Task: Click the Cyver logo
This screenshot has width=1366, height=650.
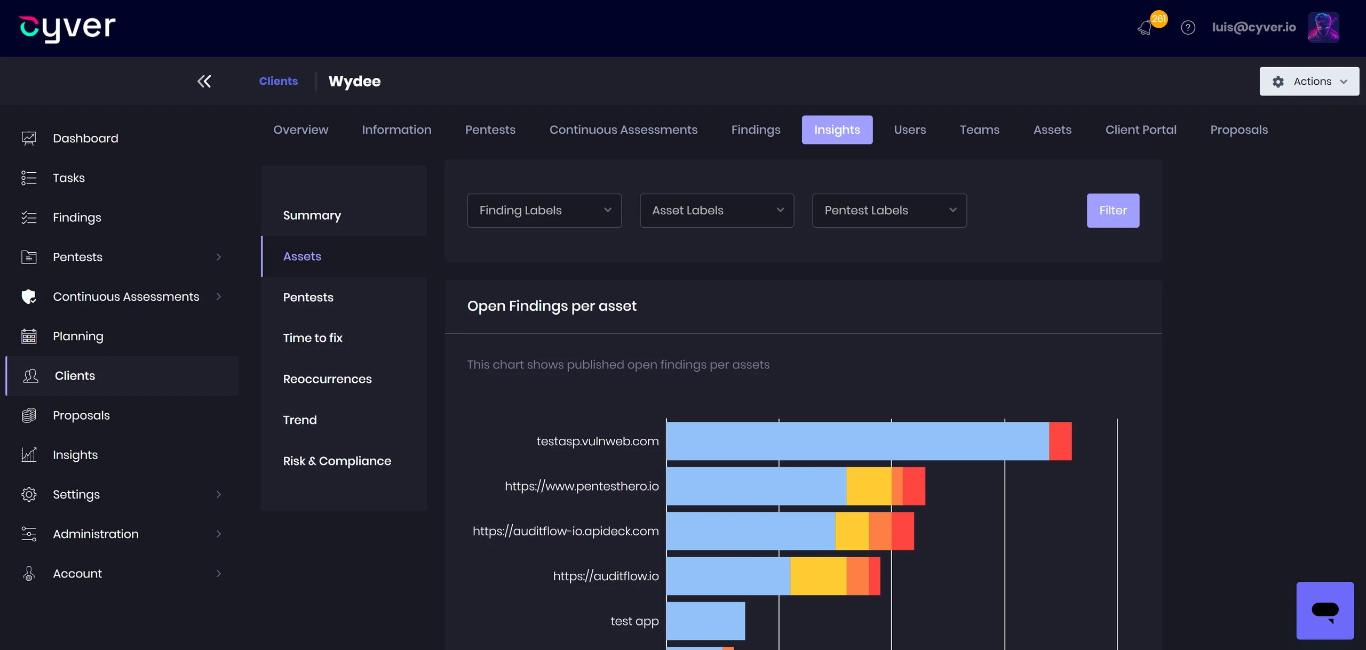Action: [x=67, y=28]
